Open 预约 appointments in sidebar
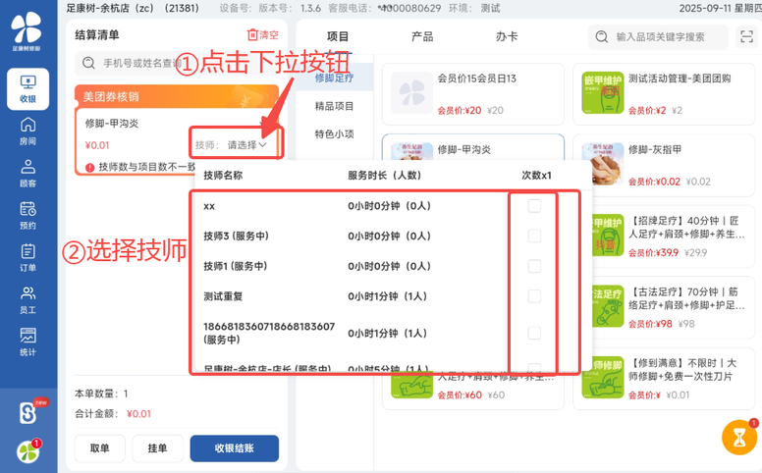 click(27, 215)
